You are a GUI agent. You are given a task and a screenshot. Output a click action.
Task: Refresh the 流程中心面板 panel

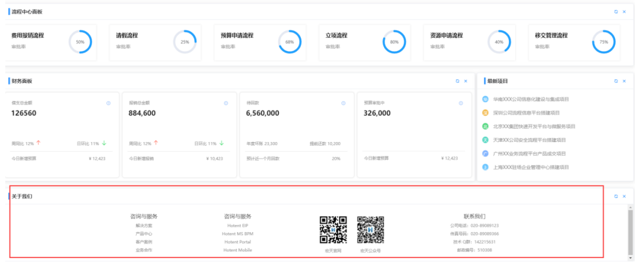(x=616, y=12)
